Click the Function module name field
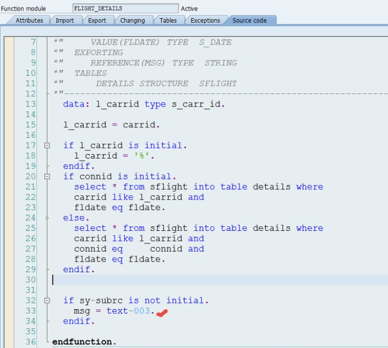The width and height of the screenshot is (388, 348). coord(125,9)
